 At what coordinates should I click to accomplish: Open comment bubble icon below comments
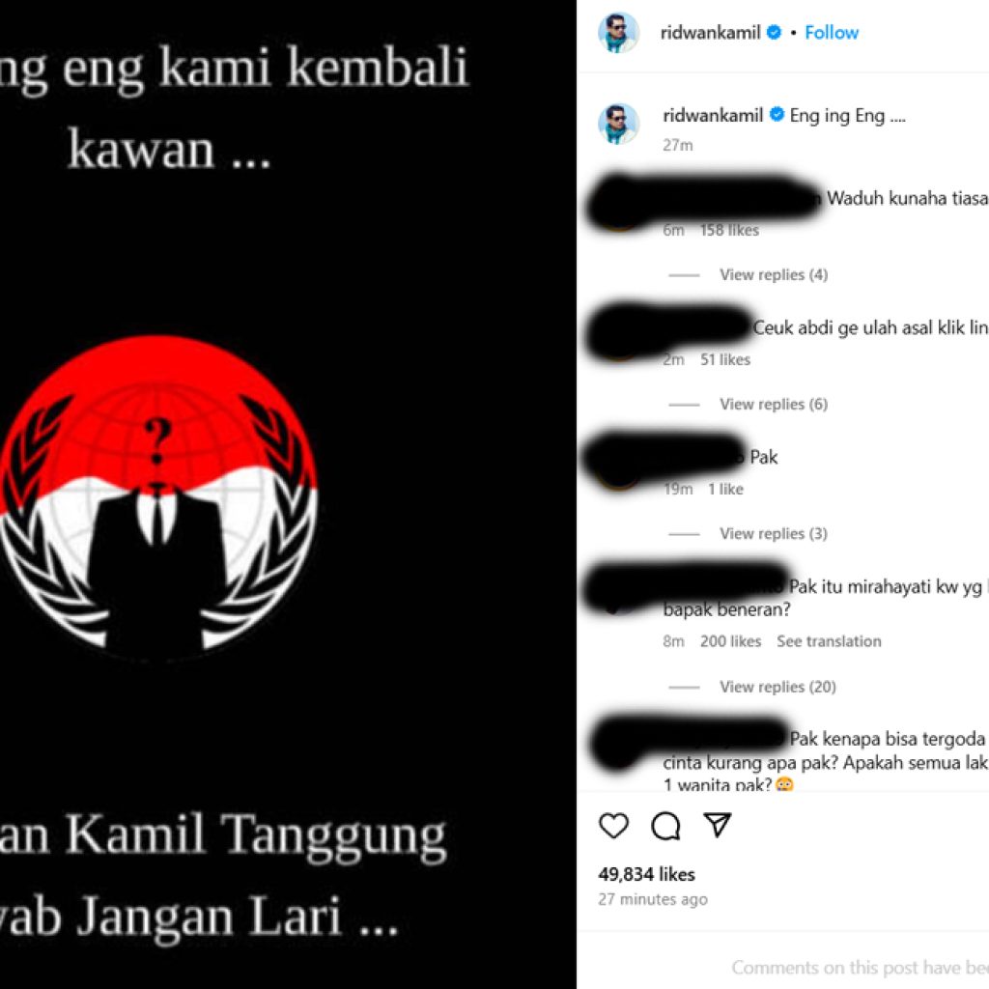click(x=665, y=826)
